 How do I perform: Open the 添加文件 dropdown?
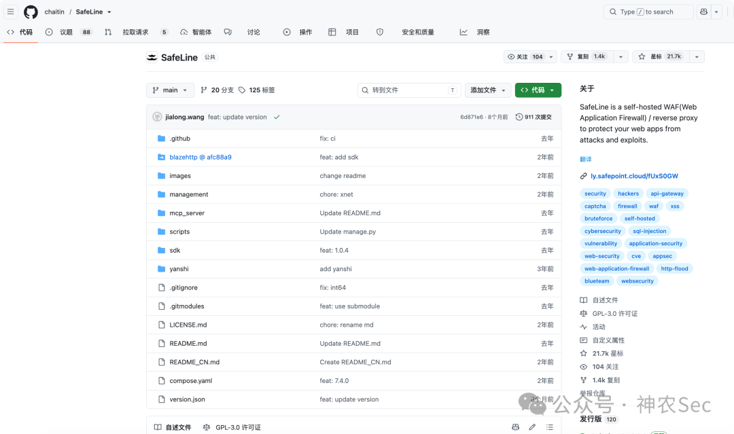[488, 90]
